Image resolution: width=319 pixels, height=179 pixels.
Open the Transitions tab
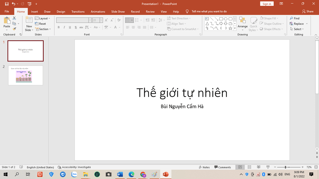coord(78,12)
